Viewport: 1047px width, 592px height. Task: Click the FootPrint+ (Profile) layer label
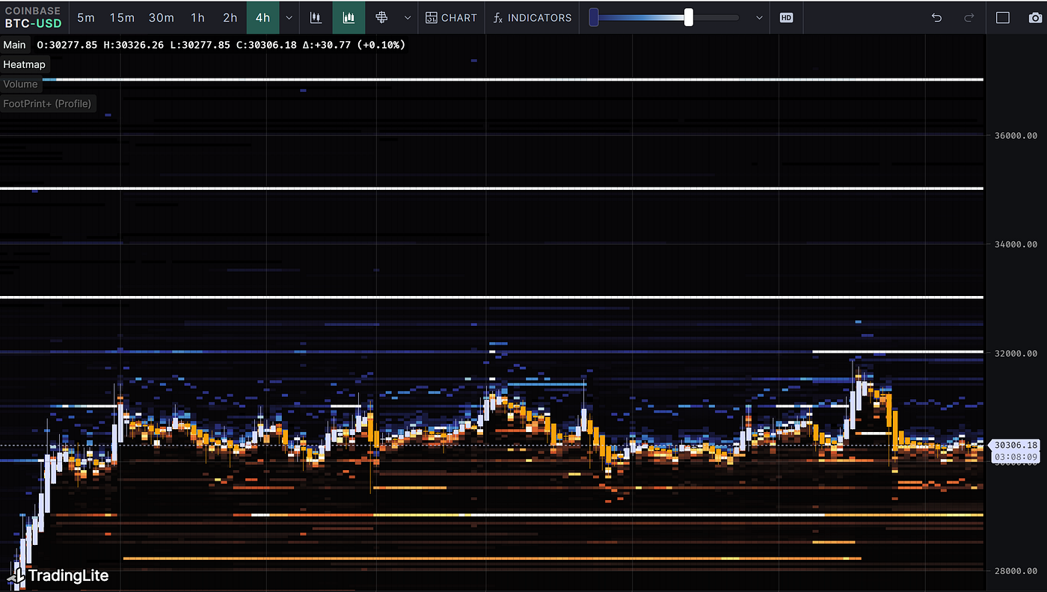47,103
